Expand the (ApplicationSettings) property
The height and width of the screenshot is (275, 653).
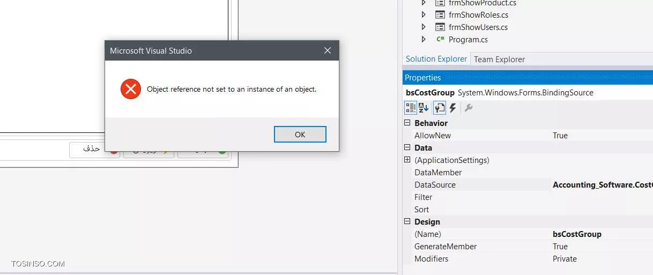[x=407, y=160]
